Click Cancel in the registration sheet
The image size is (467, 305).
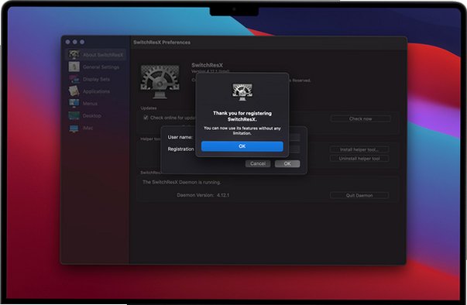coord(258,163)
